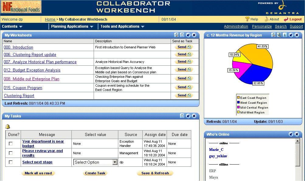
Task: Send 012. Budget Exception Analysis as task
Action: pyautogui.click(x=184, y=69)
